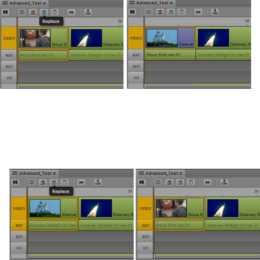Click the red-arrow Insert icon in top-left panel
This screenshot has height=260, width=260.
click(x=33, y=12)
